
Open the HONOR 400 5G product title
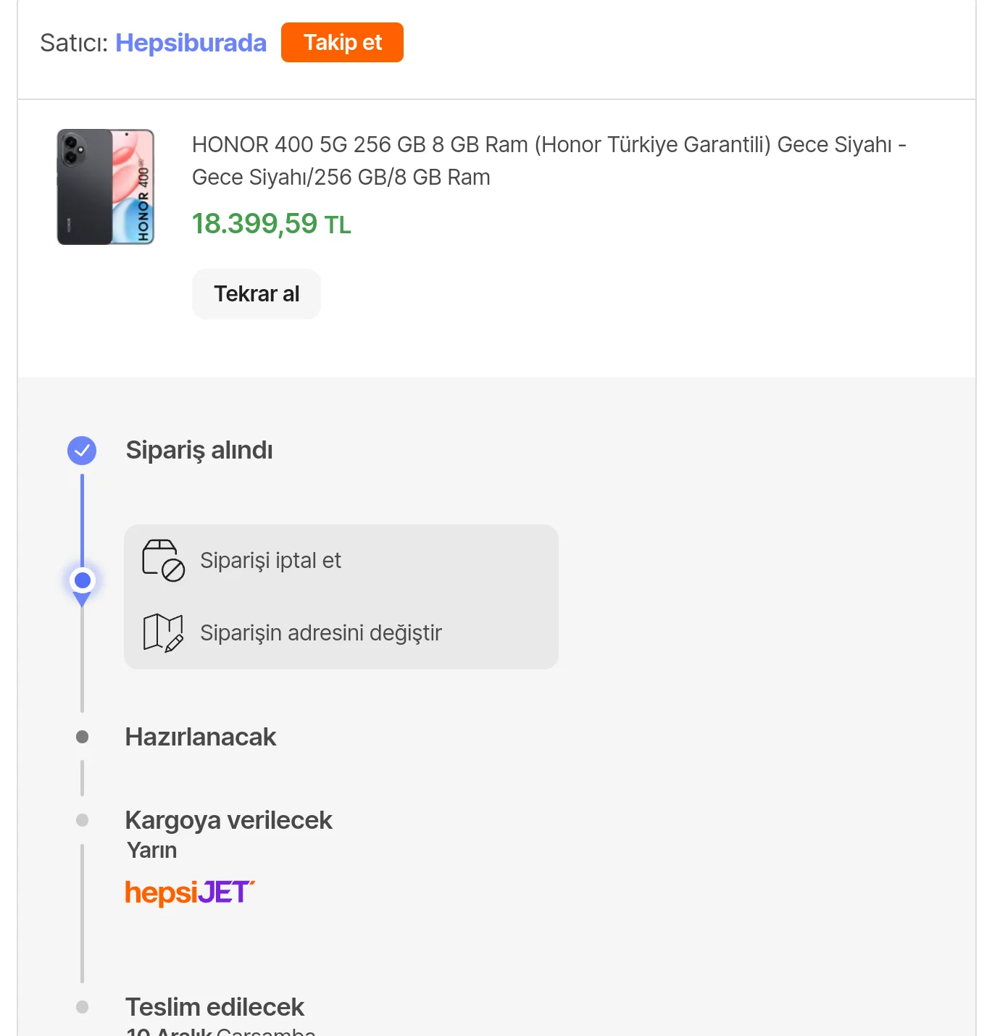[x=549, y=160]
